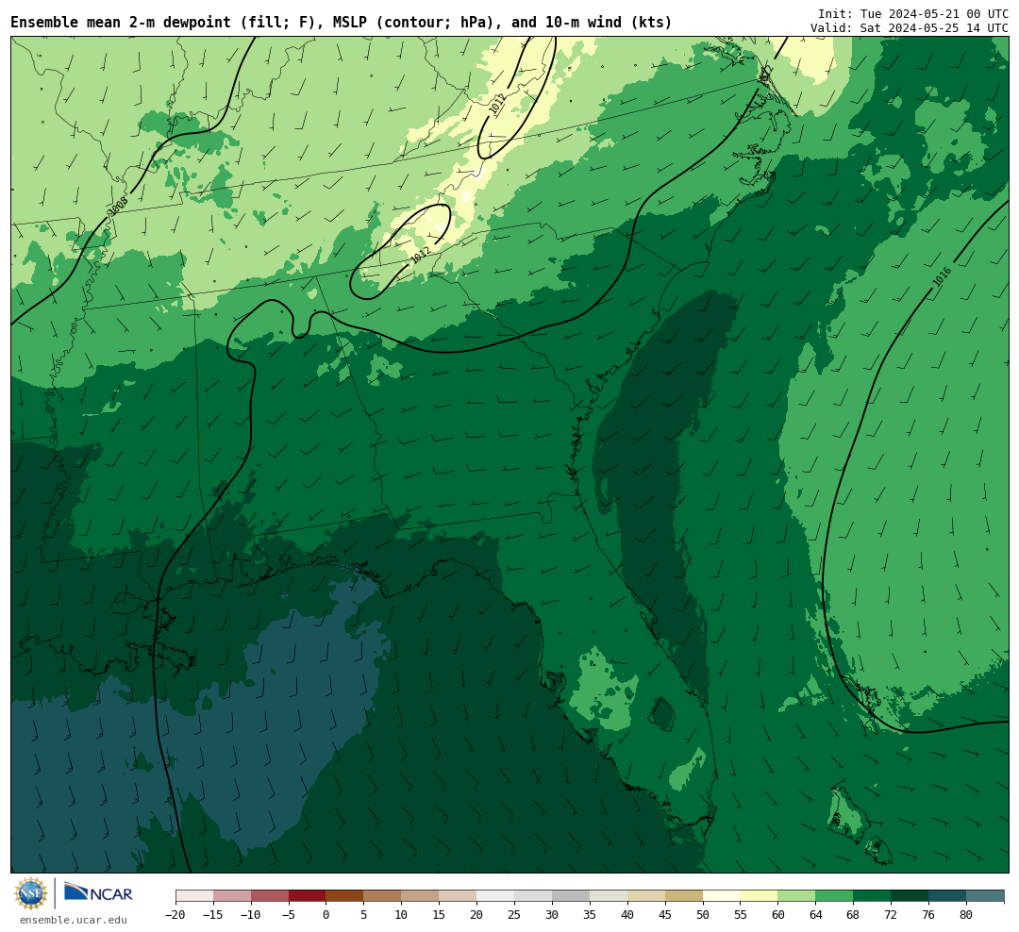This screenshot has width=1019, height=932.
Task: Click the colorbar tick label 60
Action: (777, 915)
